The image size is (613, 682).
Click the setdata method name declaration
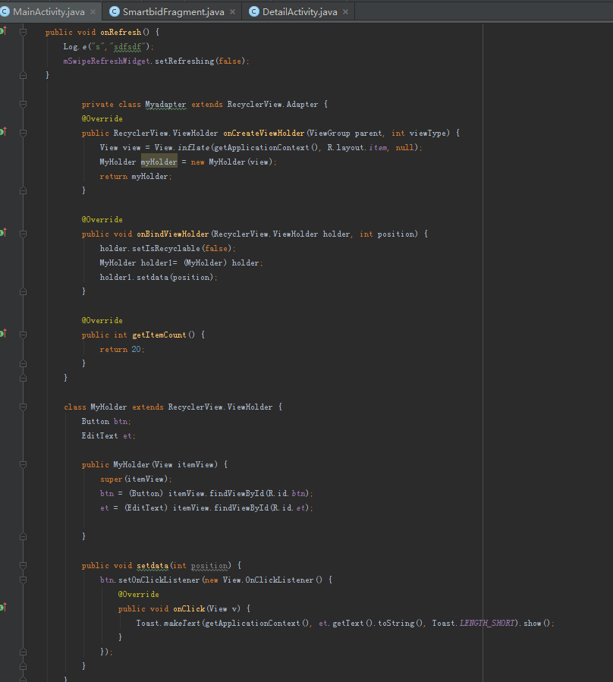(x=152, y=565)
